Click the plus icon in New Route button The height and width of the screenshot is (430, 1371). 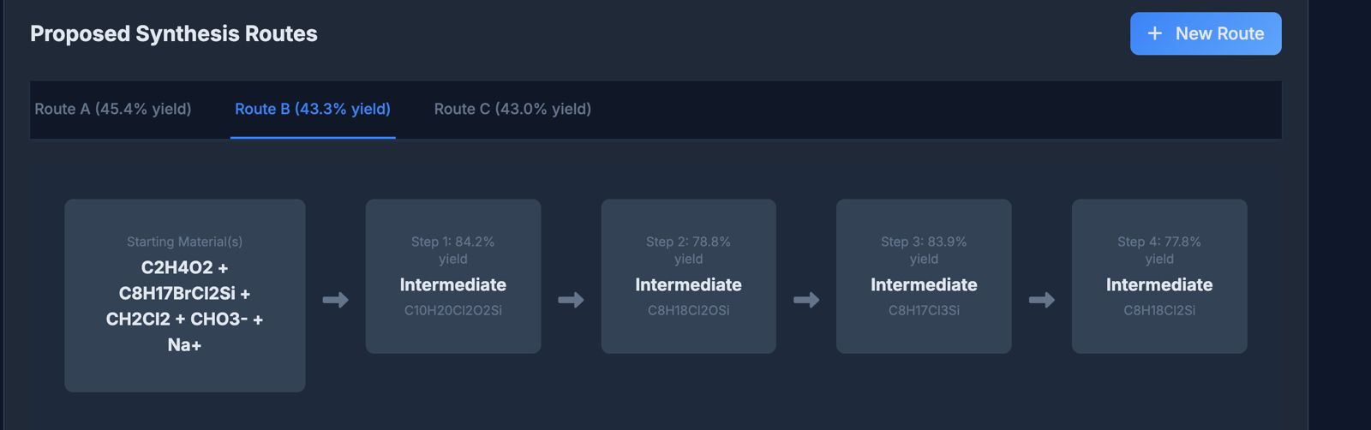1155,33
